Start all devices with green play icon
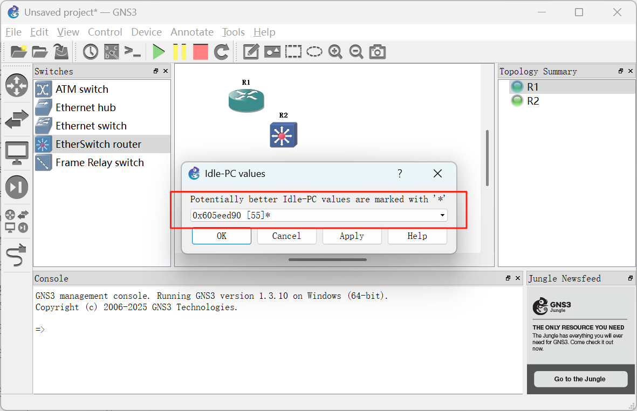 [x=159, y=52]
